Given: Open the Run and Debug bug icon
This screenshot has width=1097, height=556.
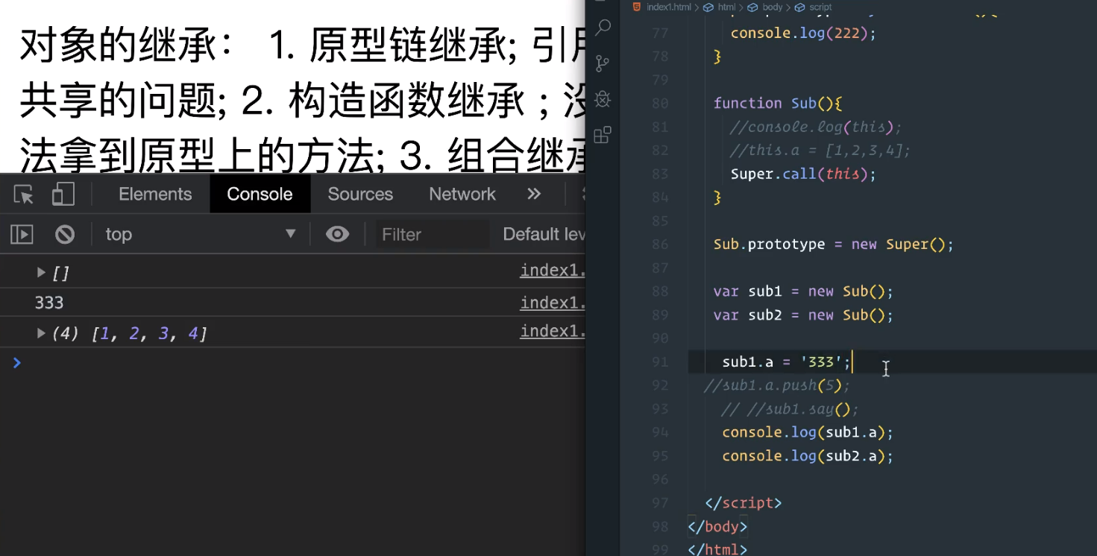Looking at the screenshot, I should [603, 99].
